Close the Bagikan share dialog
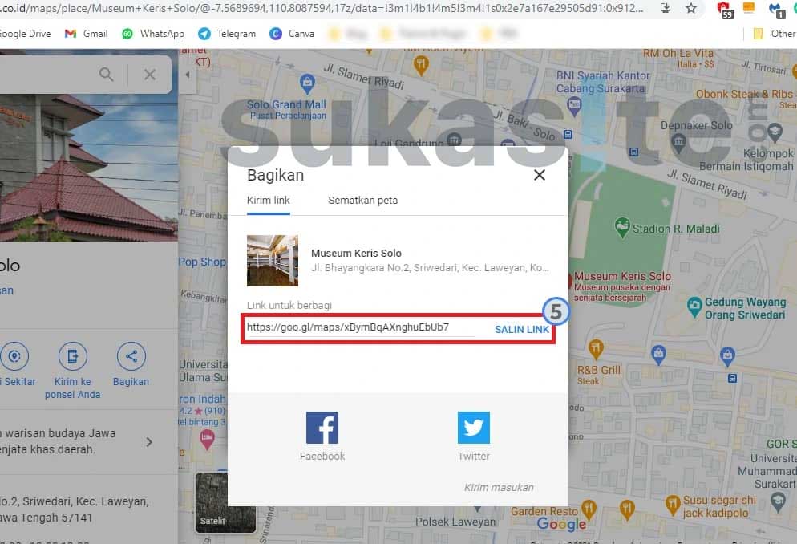This screenshot has width=797, height=544. pyautogui.click(x=540, y=175)
